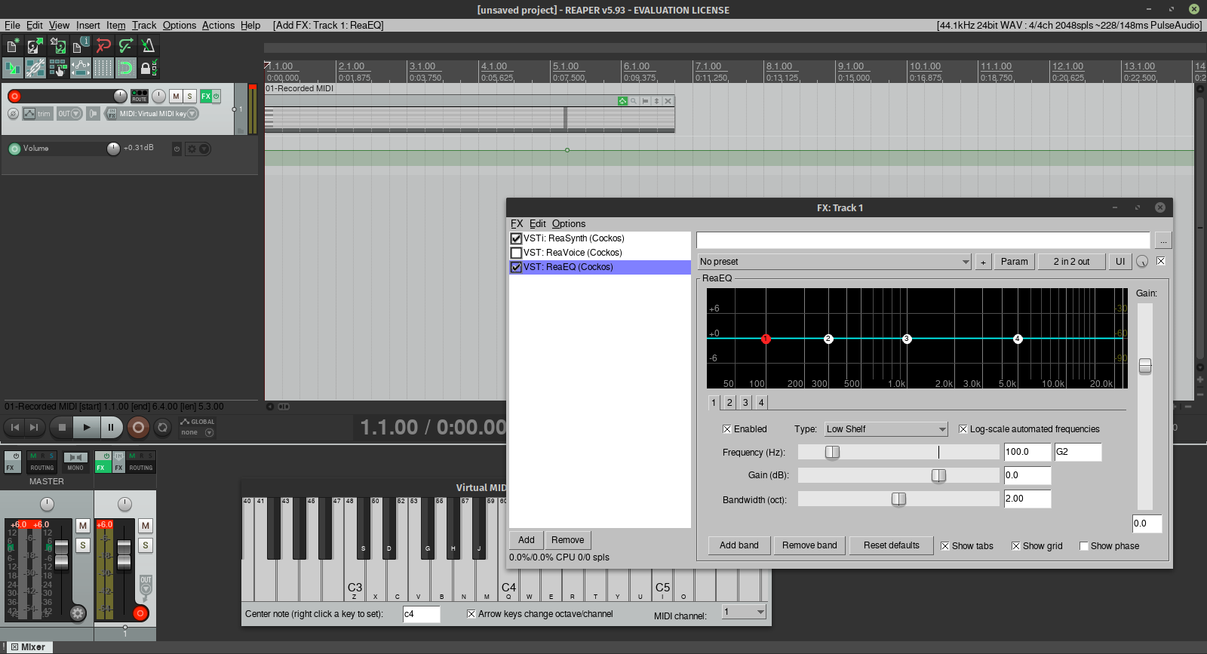Click the Save project toolbar icon

pyautogui.click(x=57, y=46)
